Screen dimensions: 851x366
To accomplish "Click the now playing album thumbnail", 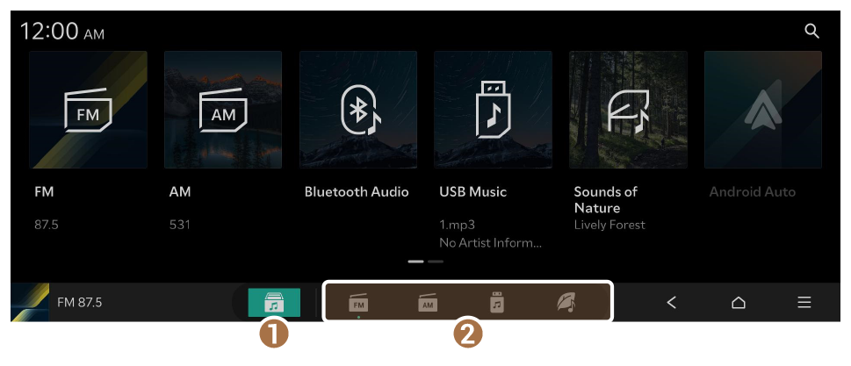I will coord(30,303).
